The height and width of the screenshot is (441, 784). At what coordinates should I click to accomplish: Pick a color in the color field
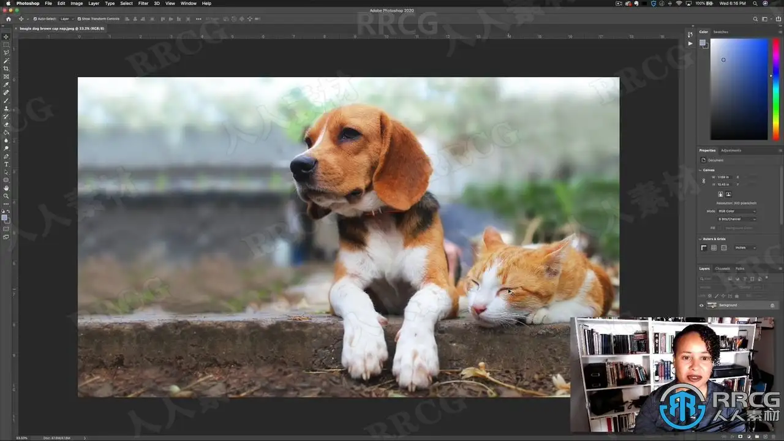[739, 89]
